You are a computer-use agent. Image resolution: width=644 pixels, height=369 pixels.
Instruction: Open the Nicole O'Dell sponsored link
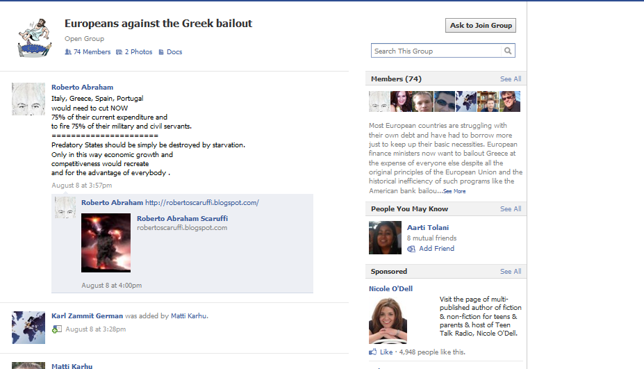tap(390, 289)
